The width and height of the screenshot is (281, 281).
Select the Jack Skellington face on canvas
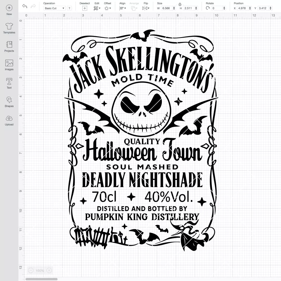(141, 109)
